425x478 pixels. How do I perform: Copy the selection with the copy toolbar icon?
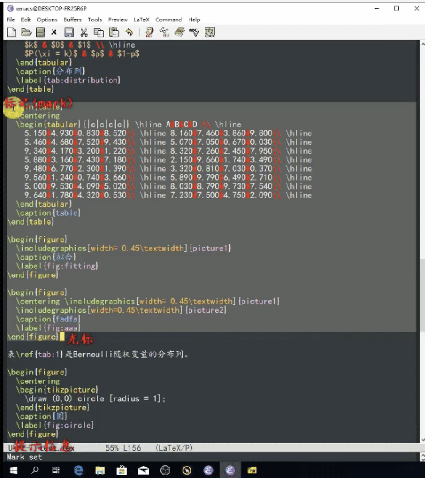point(98,32)
